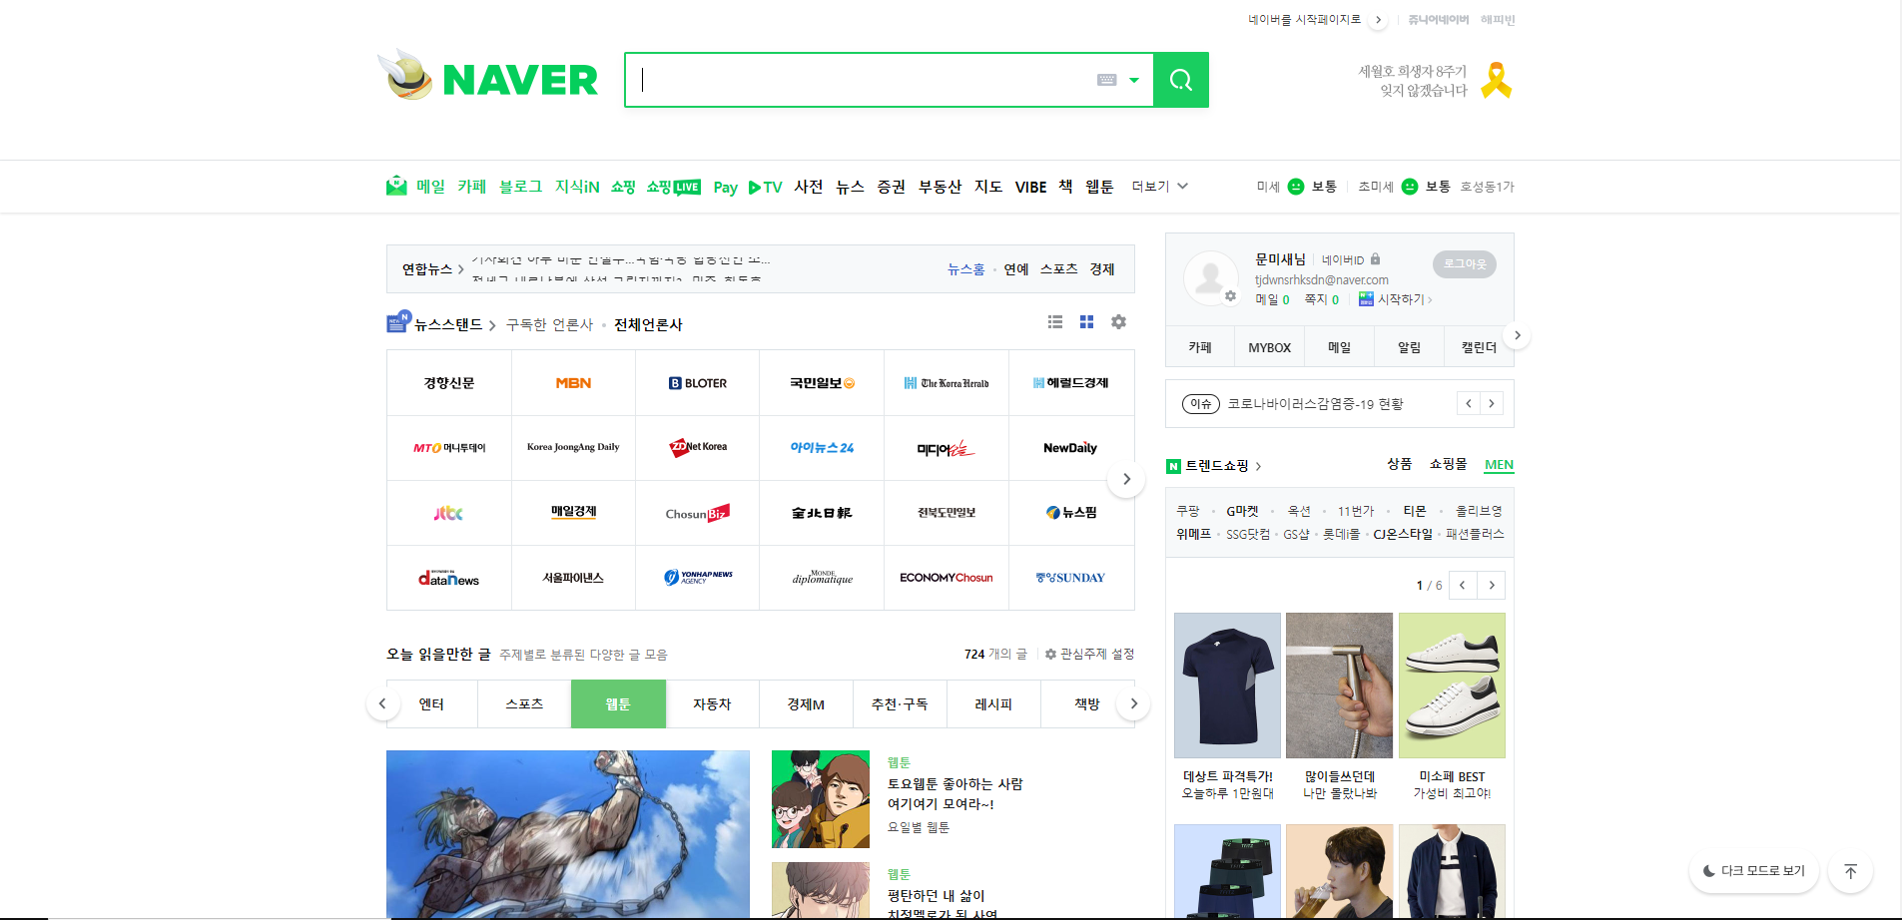Open white sneakers product thumbnail

pyautogui.click(x=1452, y=686)
